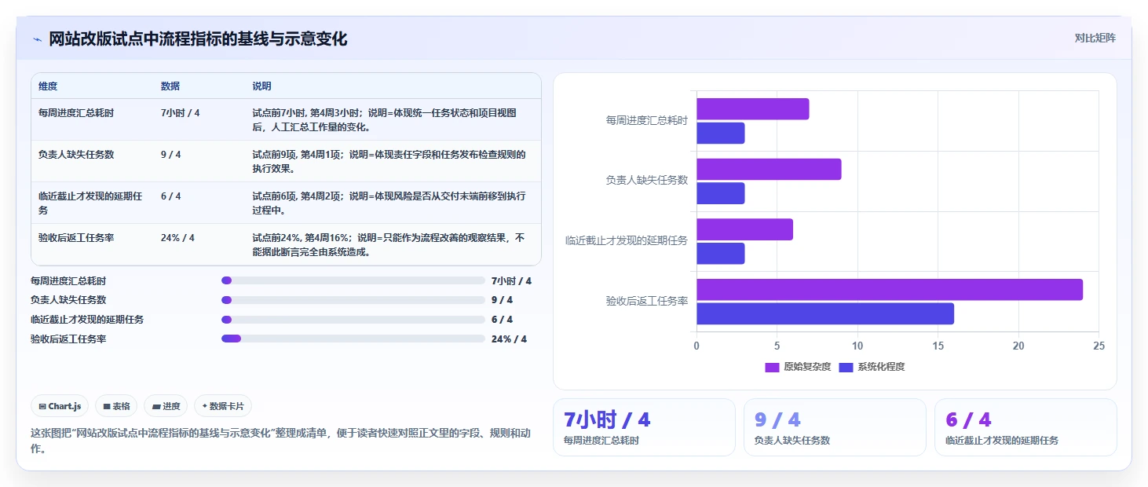Click the purple chart bar for 验收后返工任务率
Image resolution: width=1148 pixels, height=487 pixels.
890,290
